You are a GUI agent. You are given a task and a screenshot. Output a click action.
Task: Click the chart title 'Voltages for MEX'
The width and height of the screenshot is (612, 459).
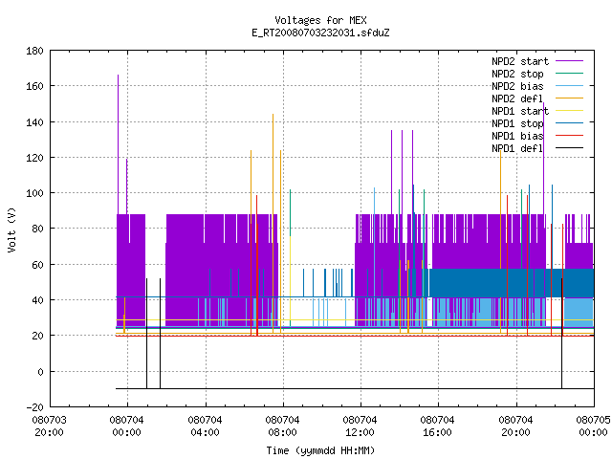click(x=320, y=20)
